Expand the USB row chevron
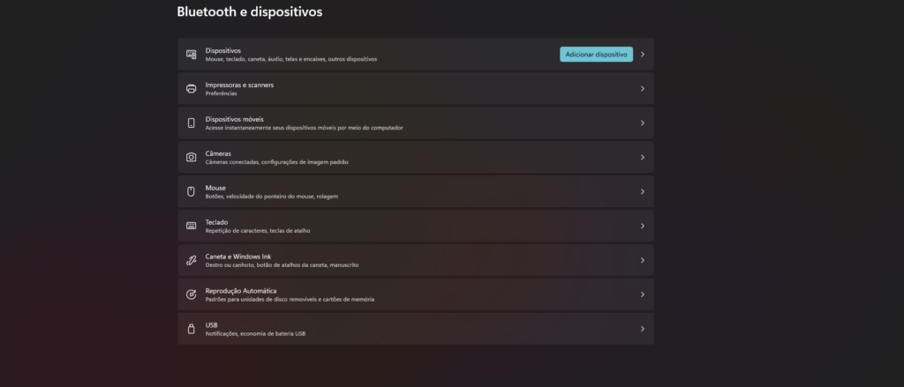 (x=643, y=329)
